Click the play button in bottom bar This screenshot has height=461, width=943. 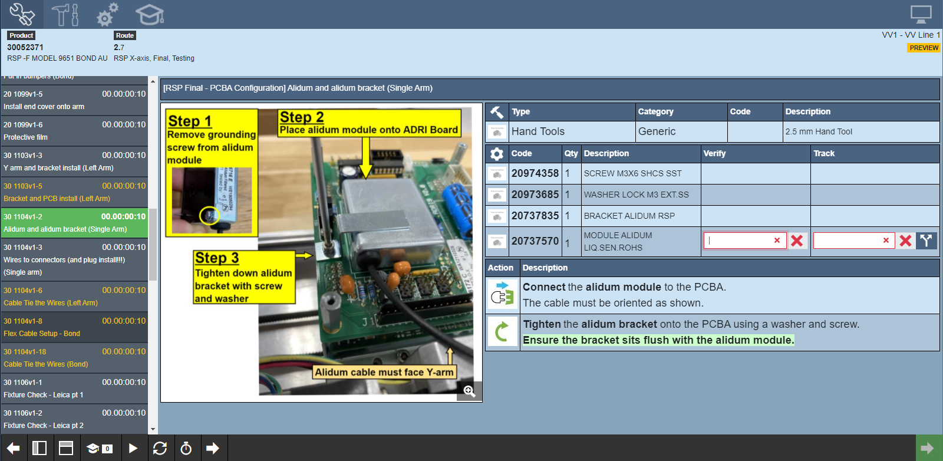(133, 449)
